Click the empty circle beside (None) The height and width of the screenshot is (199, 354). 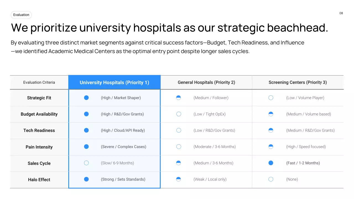pyautogui.click(x=271, y=179)
